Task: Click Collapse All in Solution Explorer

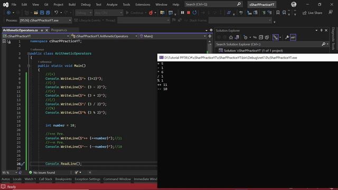Action: click(x=261, y=37)
